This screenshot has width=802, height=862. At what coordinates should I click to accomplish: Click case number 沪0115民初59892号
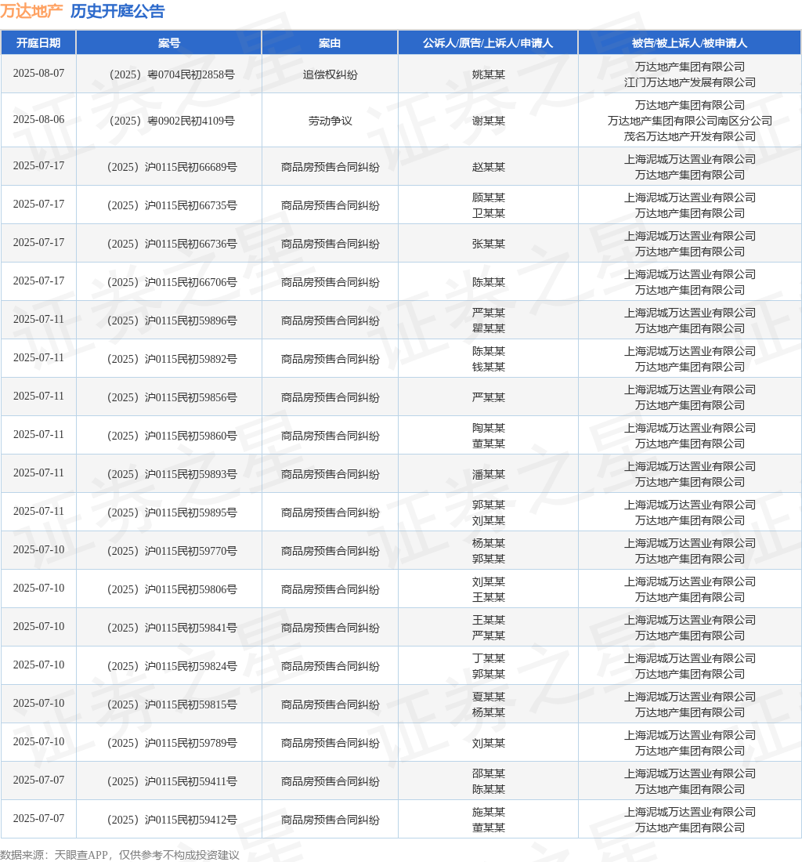coord(172,359)
